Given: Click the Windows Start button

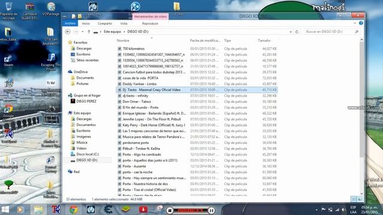Looking at the screenshot, I should pos(5,210).
